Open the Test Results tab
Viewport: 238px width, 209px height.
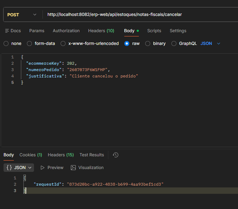[92, 155]
